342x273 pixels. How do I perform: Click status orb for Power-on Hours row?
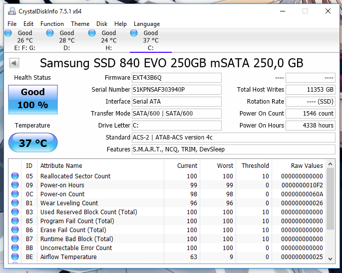15,185
